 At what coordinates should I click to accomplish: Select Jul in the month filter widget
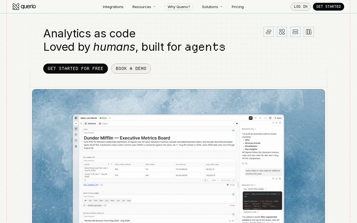coord(124,200)
